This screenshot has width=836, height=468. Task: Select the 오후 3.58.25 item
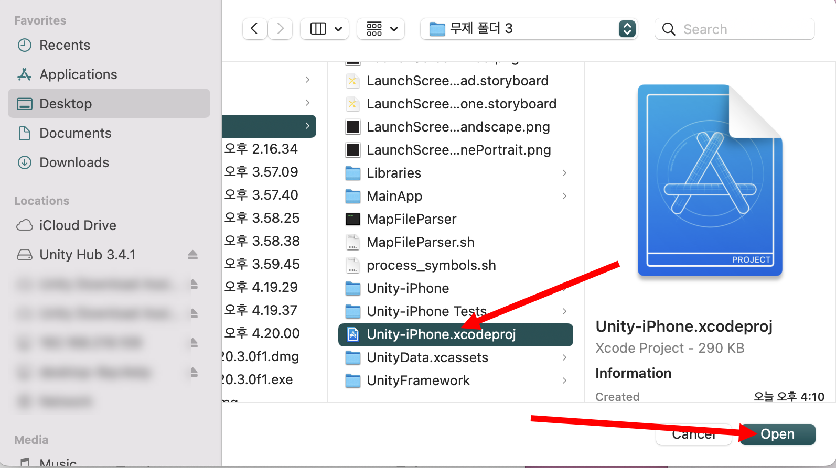pyautogui.click(x=262, y=218)
